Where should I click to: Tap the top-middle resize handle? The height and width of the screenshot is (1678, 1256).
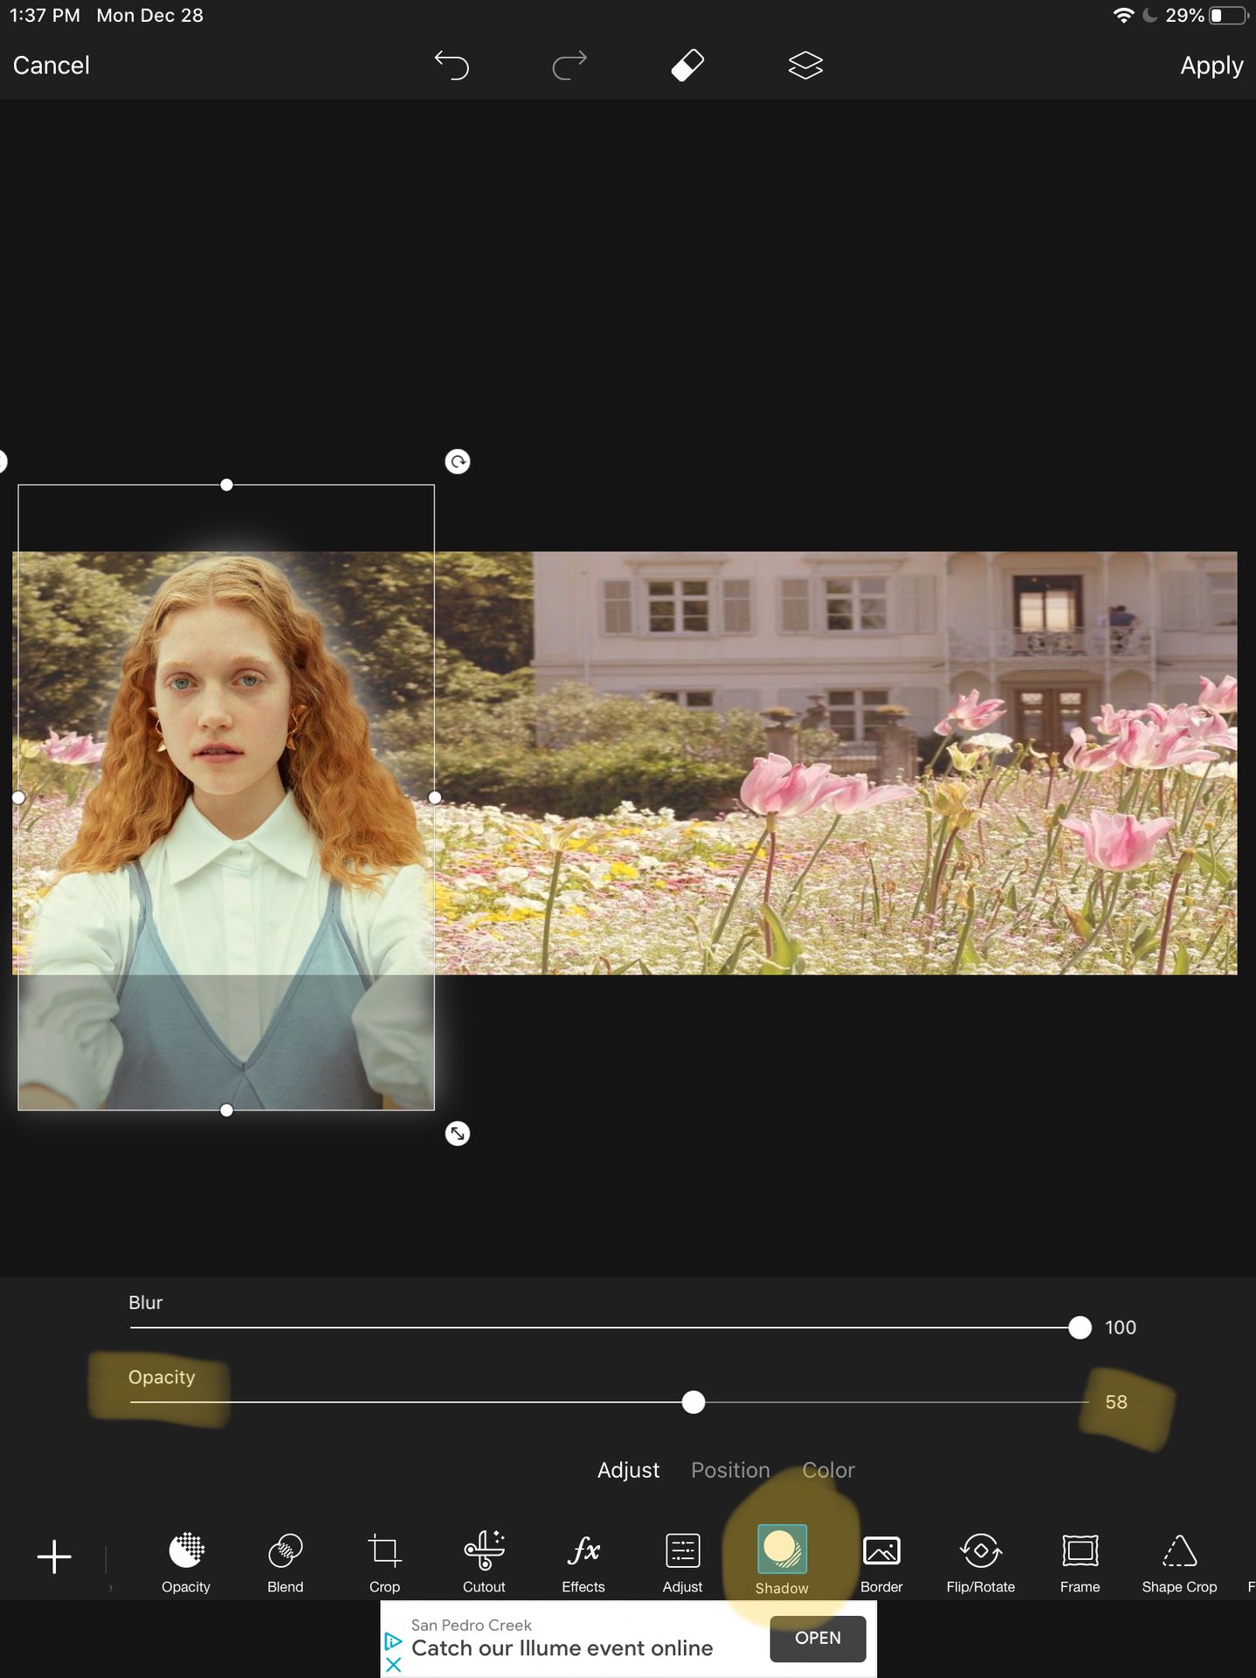coord(226,484)
